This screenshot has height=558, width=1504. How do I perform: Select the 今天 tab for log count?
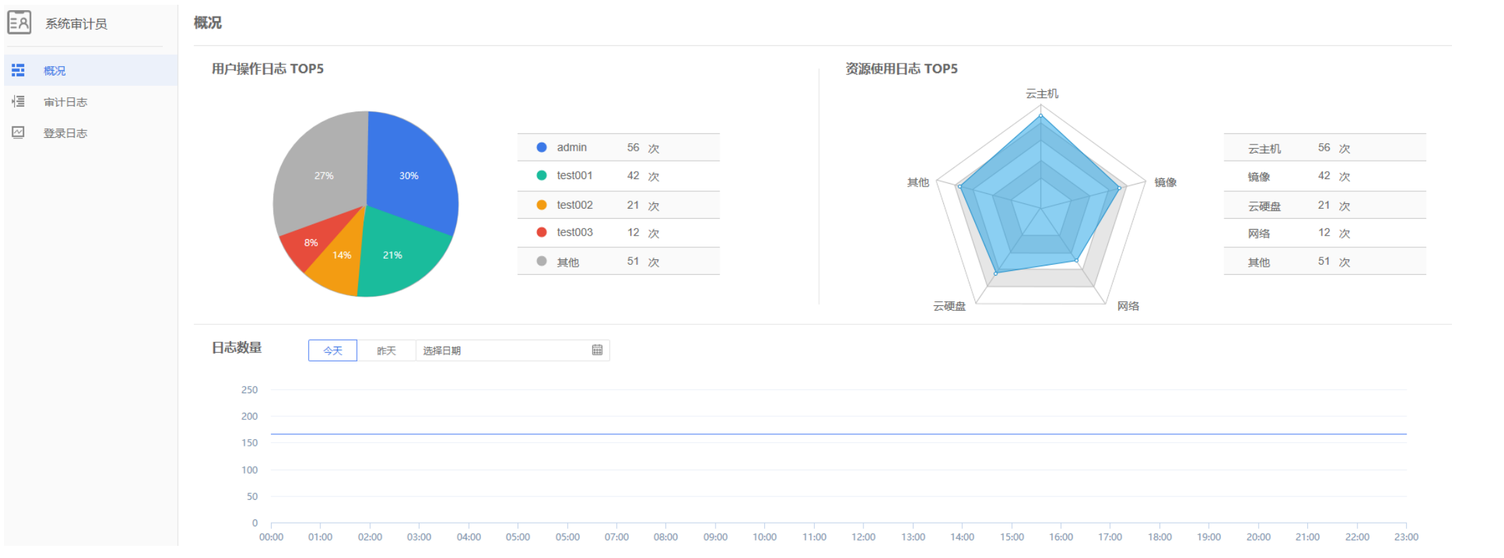click(332, 351)
